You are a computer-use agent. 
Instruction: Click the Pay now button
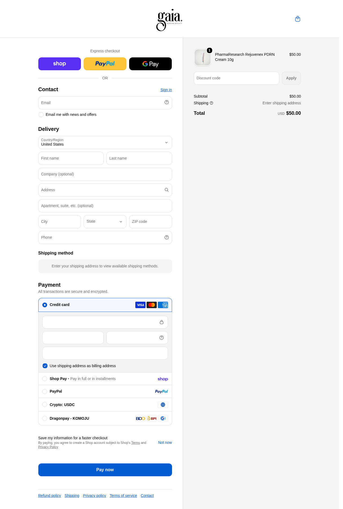tap(105, 470)
